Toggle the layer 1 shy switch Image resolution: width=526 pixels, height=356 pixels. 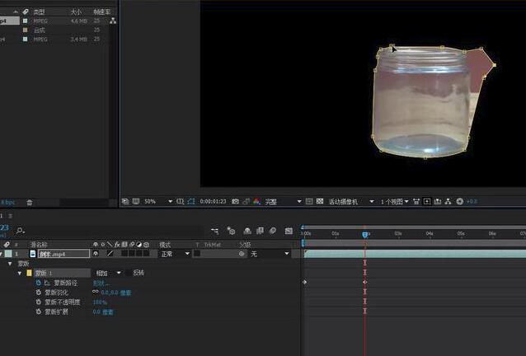pyautogui.click(x=96, y=254)
